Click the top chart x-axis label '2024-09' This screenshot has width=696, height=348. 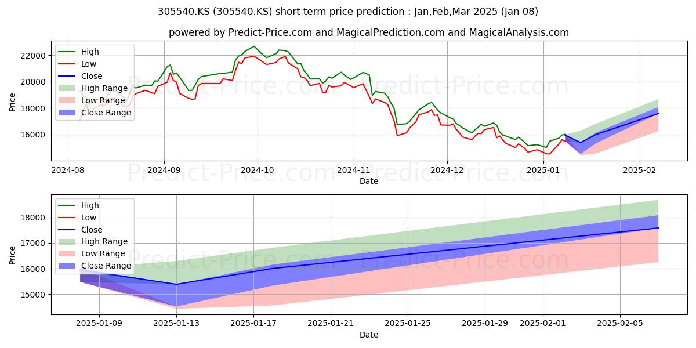tap(164, 170)
